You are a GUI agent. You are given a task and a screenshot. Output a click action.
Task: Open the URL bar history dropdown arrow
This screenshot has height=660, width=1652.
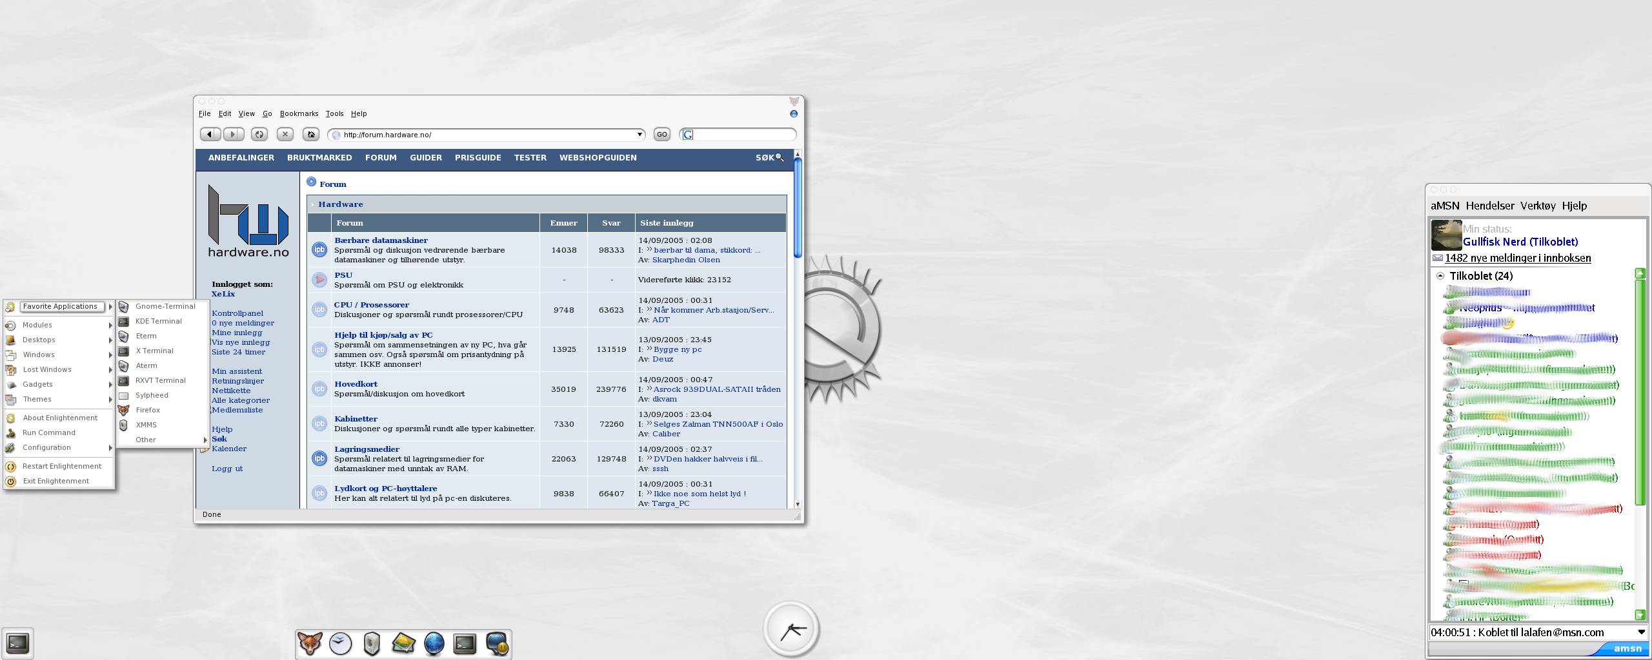pyautogui.click(x=640, y=135)
